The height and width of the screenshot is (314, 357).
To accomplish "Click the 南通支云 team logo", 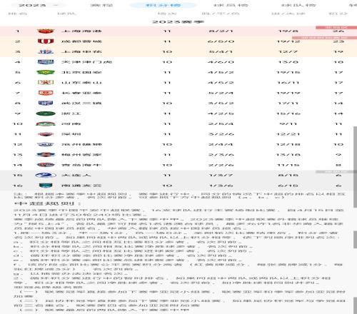I will click(46, 186).
